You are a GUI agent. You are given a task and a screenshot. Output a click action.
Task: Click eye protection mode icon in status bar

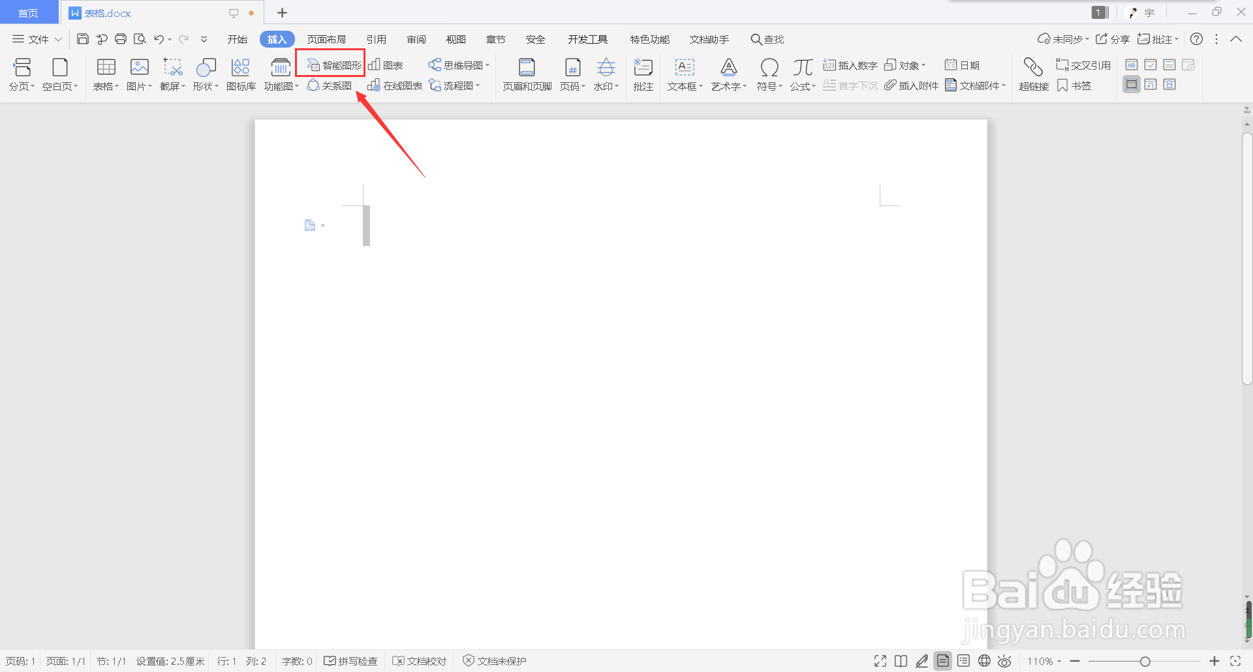[x=1005, y=661]
